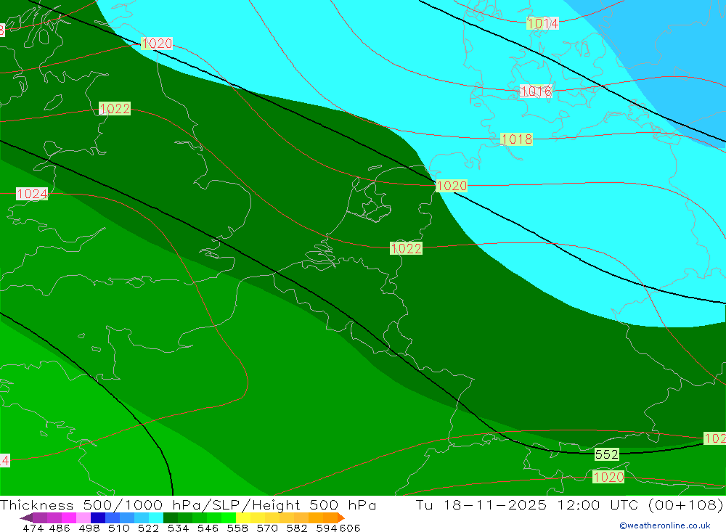Click the 594 legend value
Viewport: 726px width, 532px height.
tap(327, 528)
